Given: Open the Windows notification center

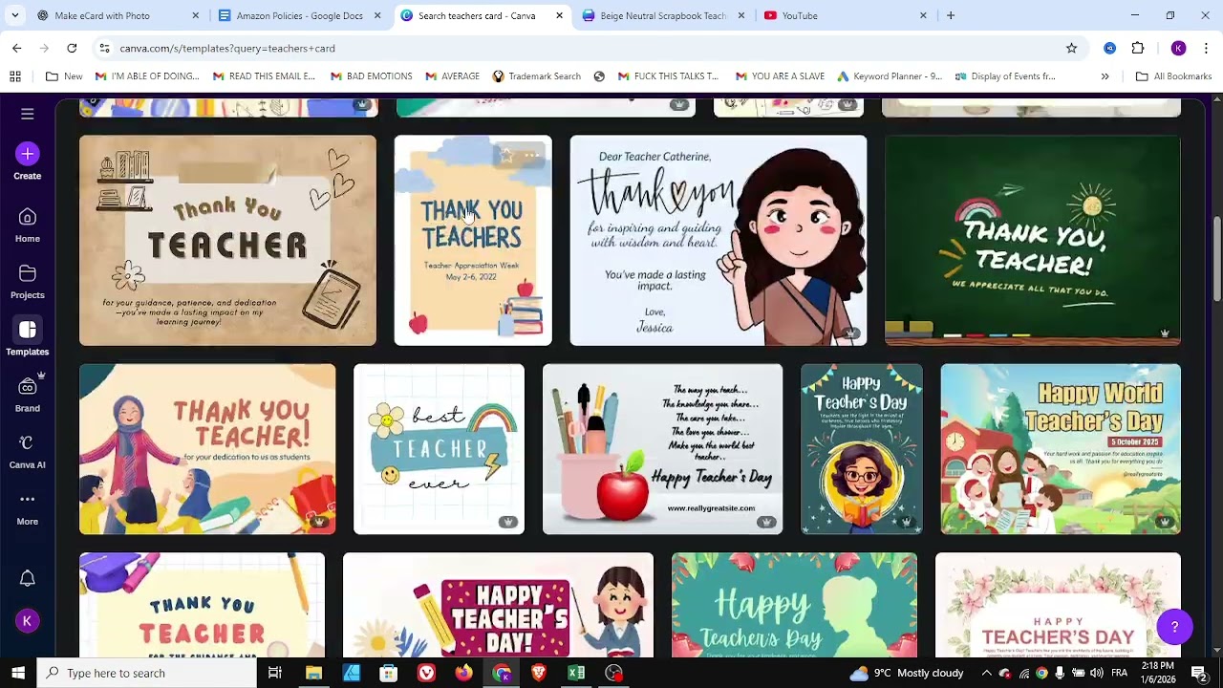Looking at the screenshot, I should click(1199, 673).
